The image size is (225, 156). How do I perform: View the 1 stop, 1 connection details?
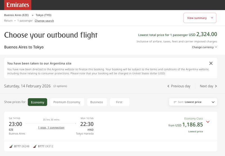(51, 128)
